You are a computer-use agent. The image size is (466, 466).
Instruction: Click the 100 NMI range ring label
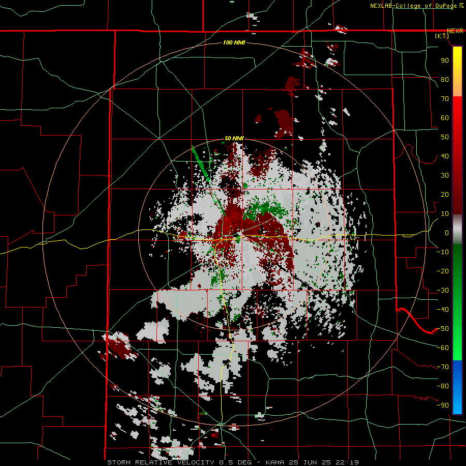[234, 42]
